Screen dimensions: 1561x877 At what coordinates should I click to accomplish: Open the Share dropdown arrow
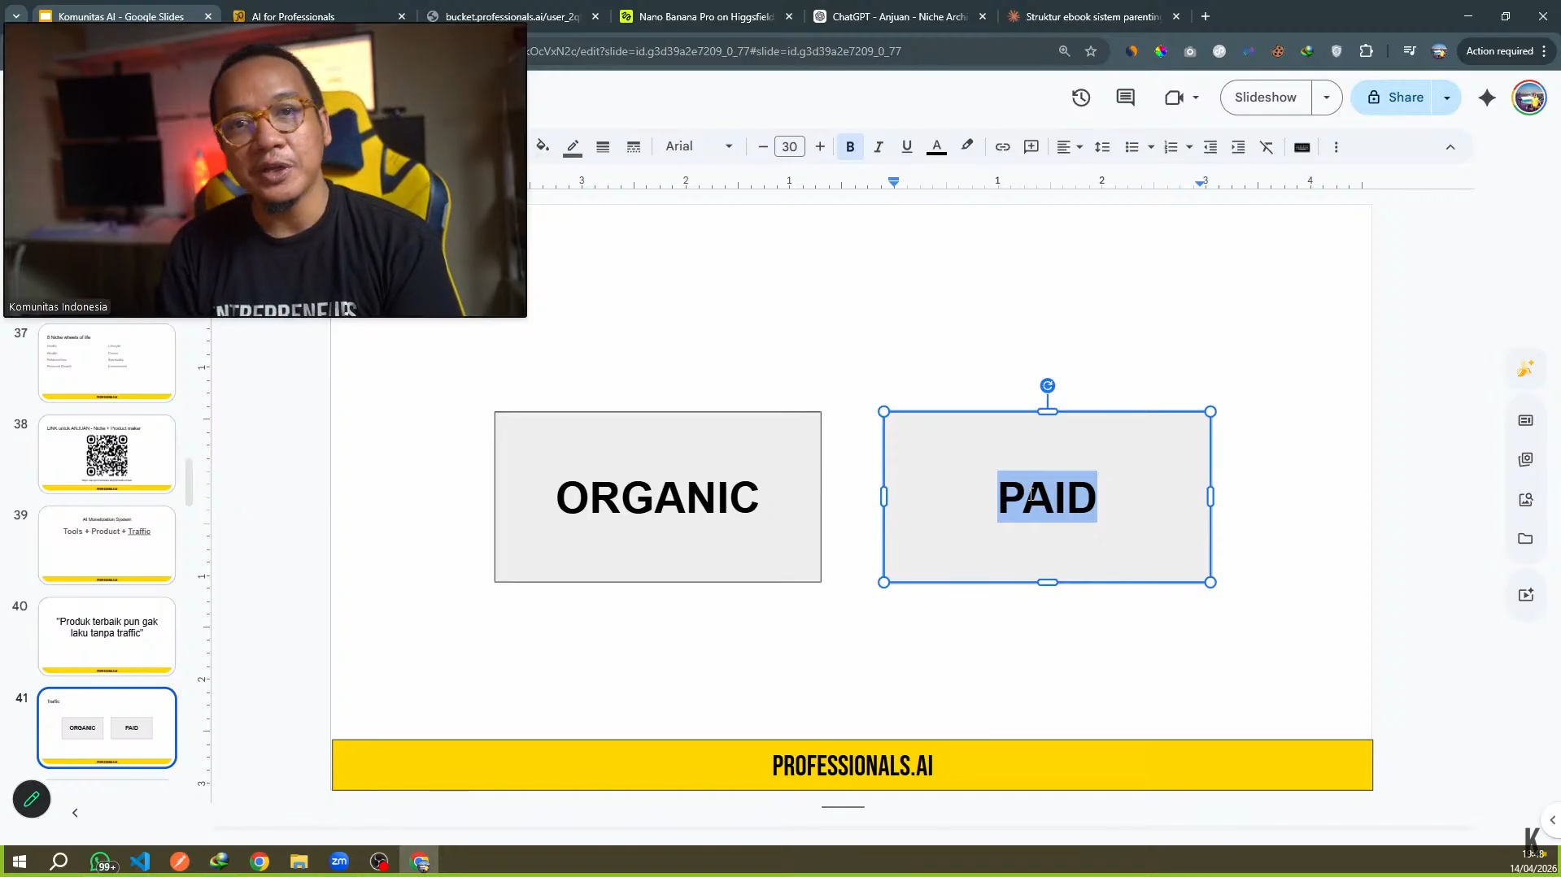[x=1446, y=98]
